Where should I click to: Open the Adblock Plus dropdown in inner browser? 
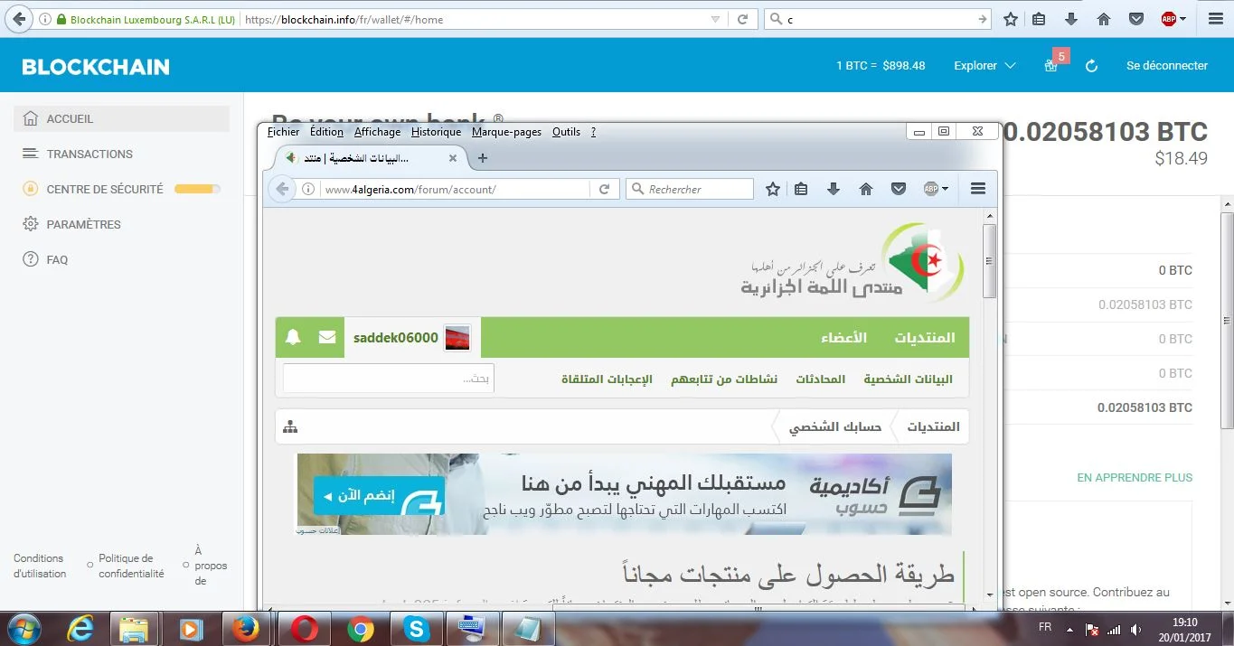click(936, 189)
